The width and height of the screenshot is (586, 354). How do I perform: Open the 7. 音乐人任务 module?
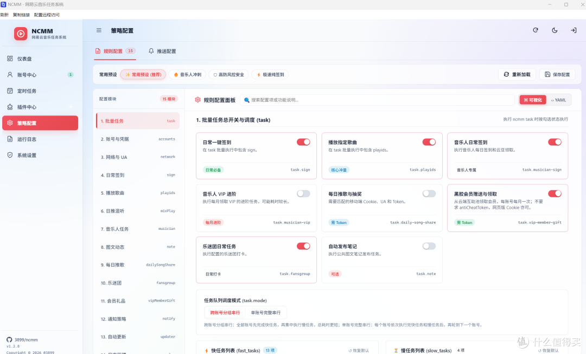137,229
